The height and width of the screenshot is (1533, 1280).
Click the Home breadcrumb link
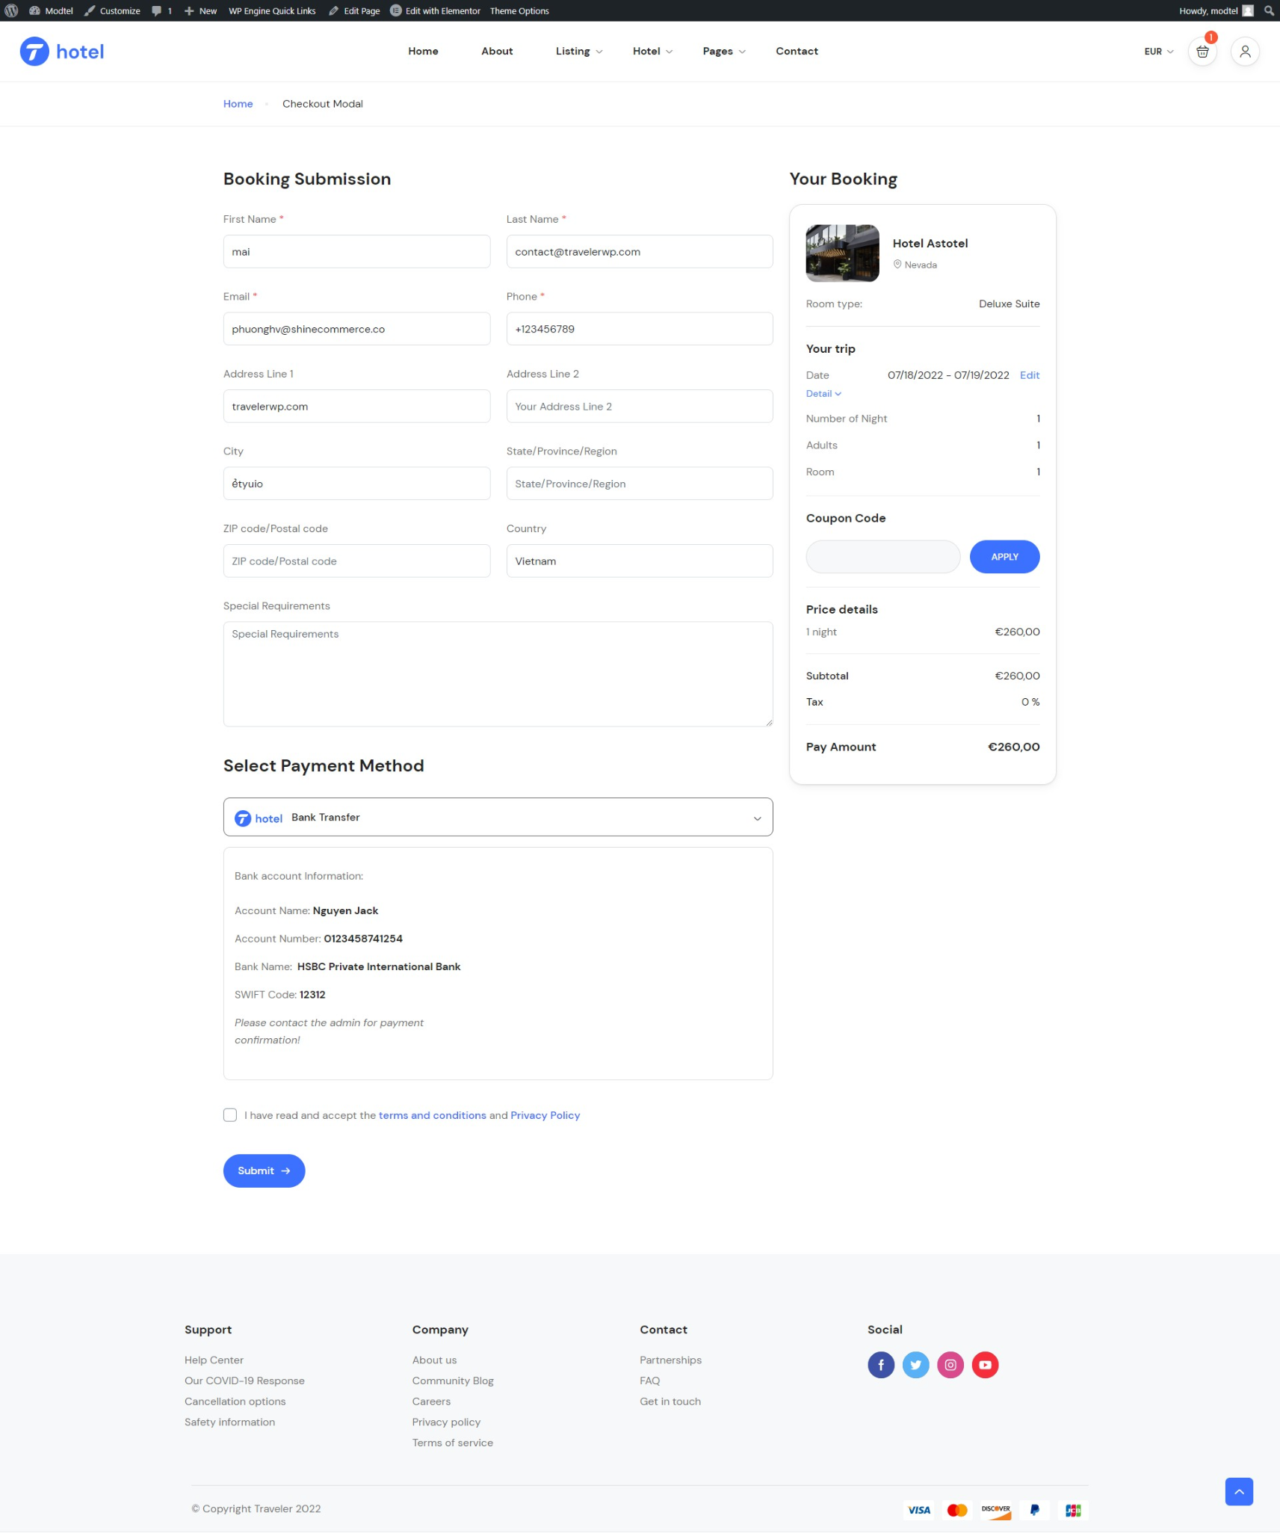238,104
